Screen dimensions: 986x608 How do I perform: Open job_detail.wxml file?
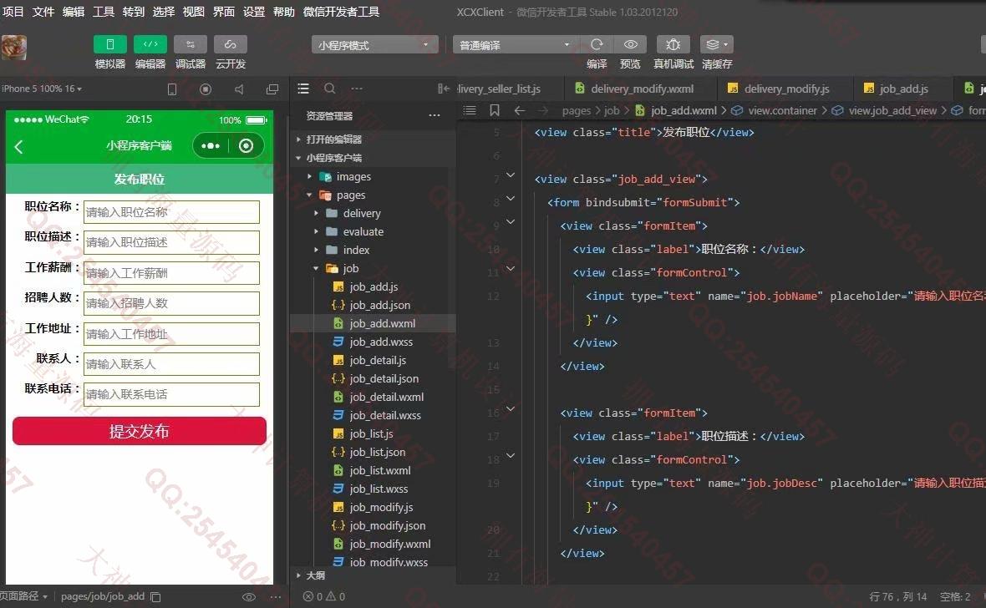386,398
